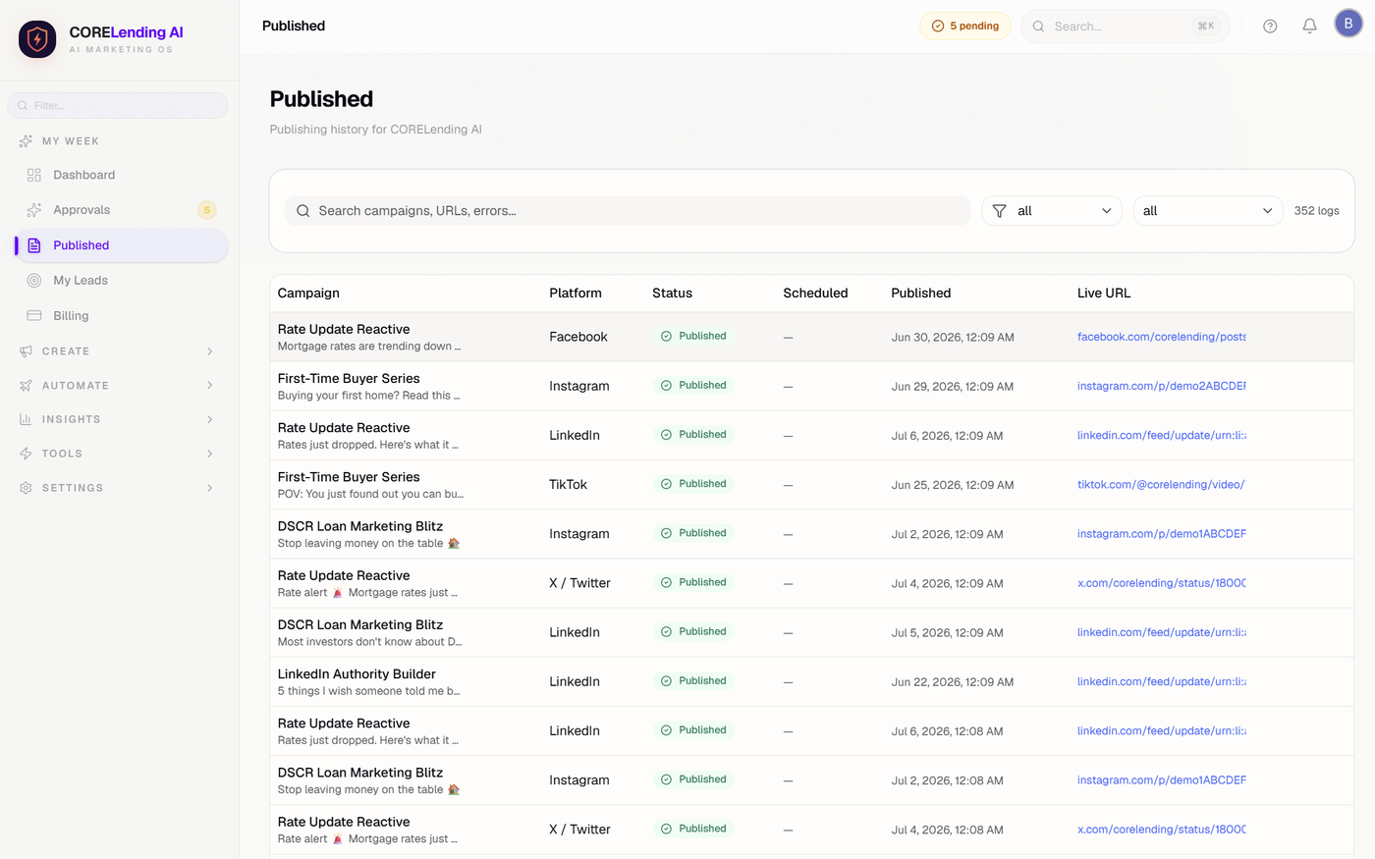
Task: Expand the Settings section chevron
Action: [210, 488]
